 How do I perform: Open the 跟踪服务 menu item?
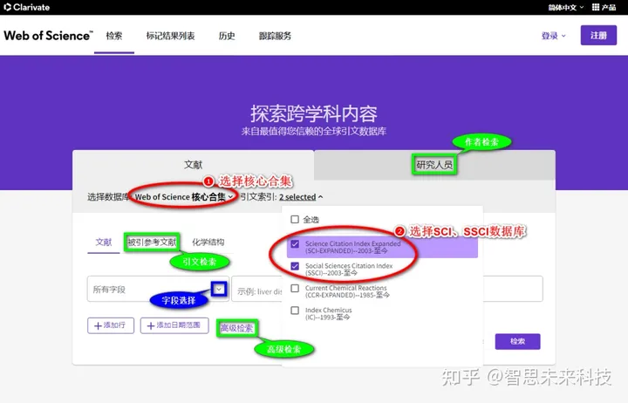[x=275, y=36]
